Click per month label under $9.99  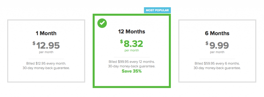217,52
